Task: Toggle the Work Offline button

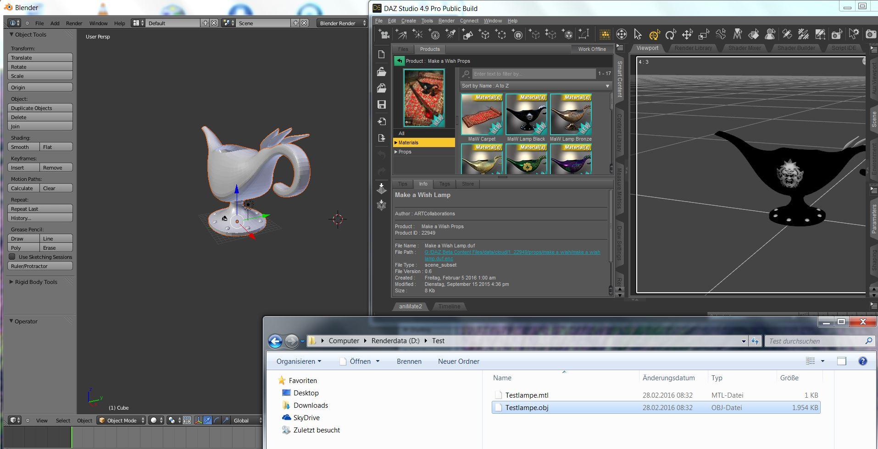Action: coord(592,49)
